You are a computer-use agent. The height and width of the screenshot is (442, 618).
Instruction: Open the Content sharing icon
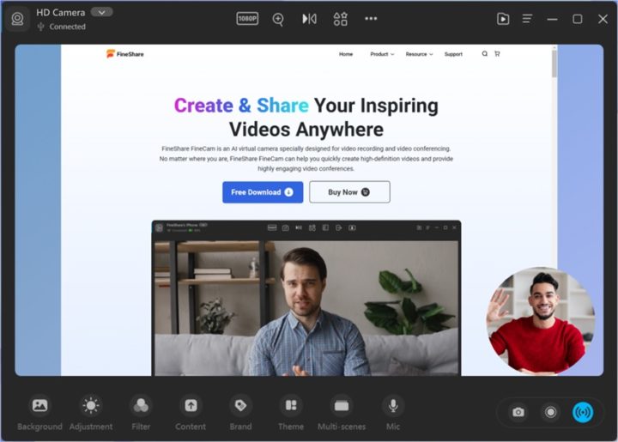point(191,405)
